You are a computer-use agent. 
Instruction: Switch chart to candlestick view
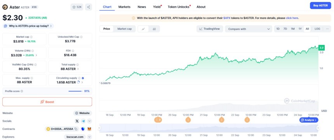[154, 29]
